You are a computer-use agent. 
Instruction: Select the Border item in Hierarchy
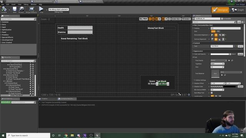(9, 81)
